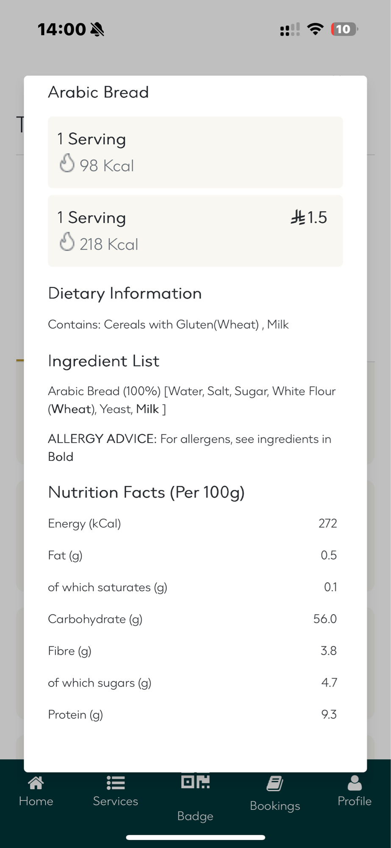Open the Services list icon
The image size is (391, 848).
pos(115,783)
